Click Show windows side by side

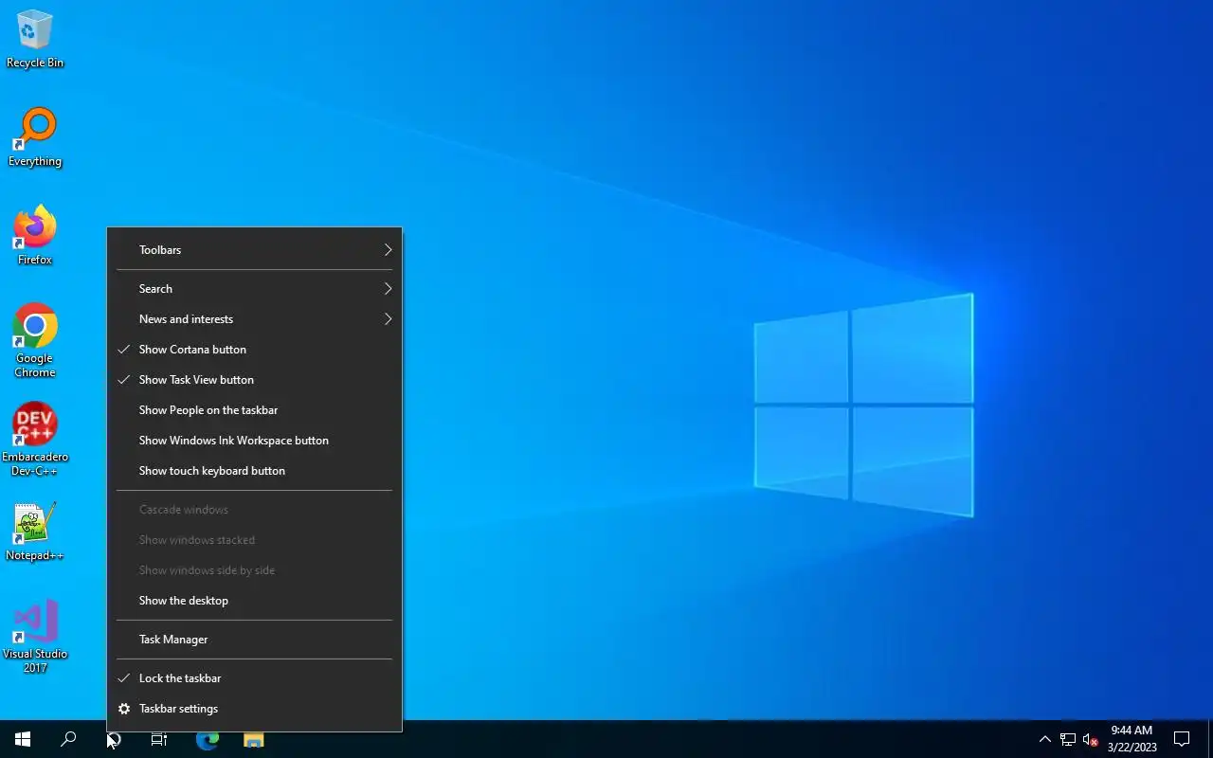click(254, 570)
